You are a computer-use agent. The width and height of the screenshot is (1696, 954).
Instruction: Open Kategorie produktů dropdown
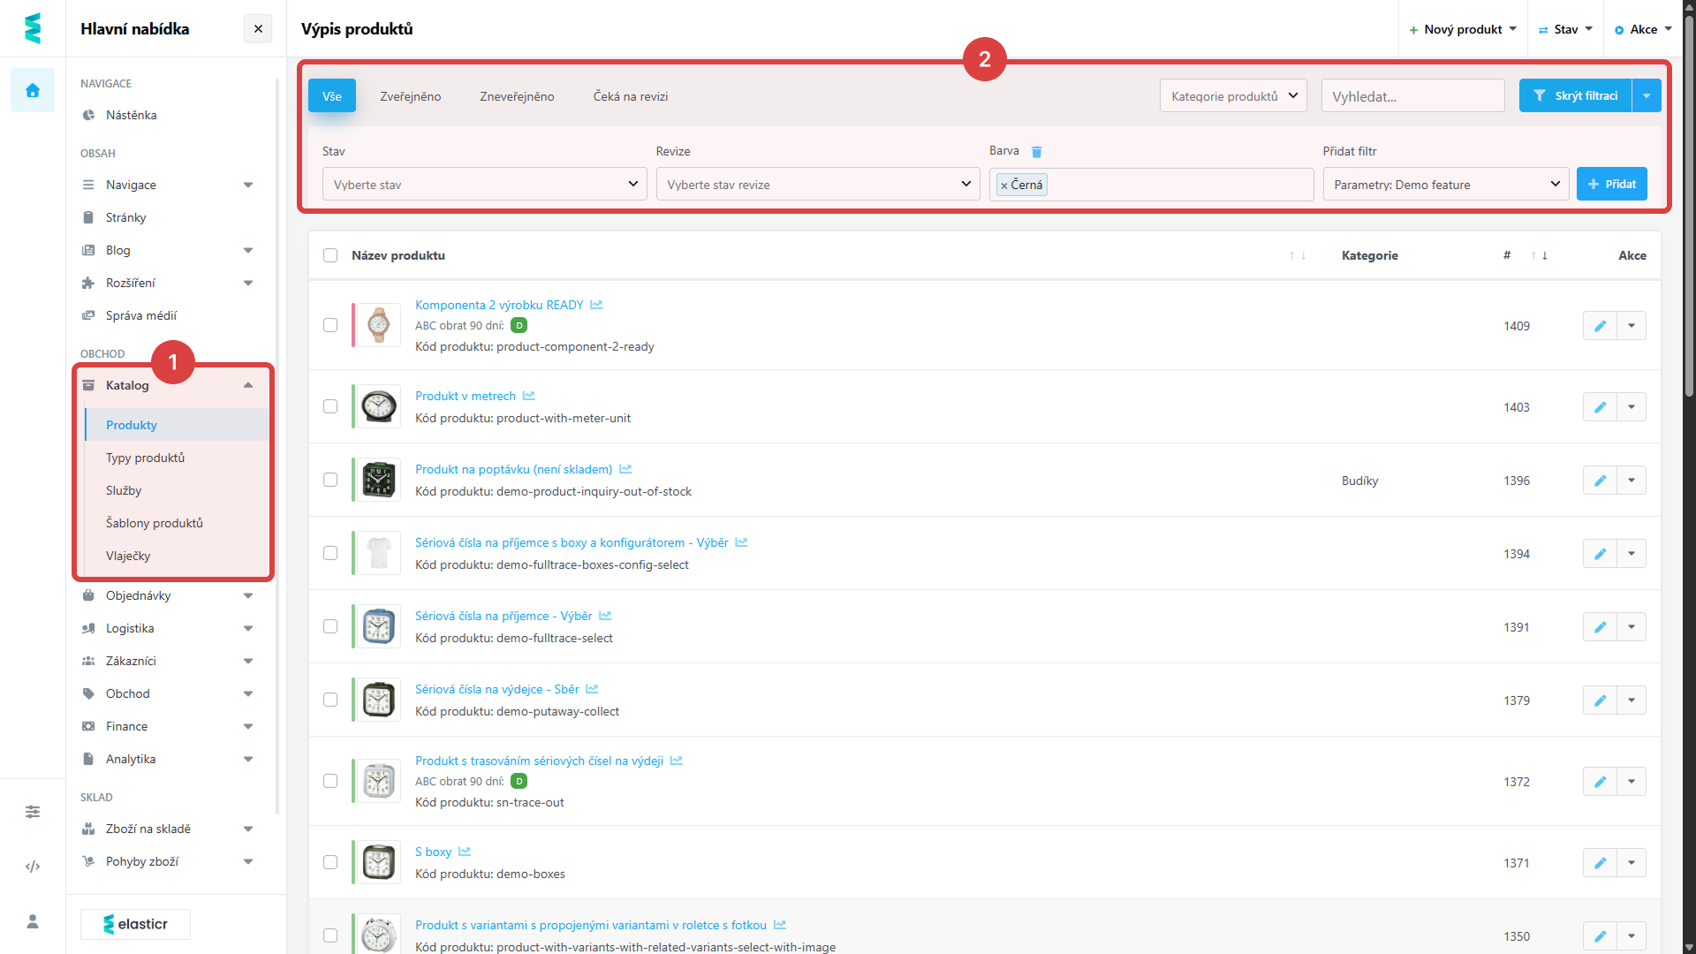pos(1233,96)
